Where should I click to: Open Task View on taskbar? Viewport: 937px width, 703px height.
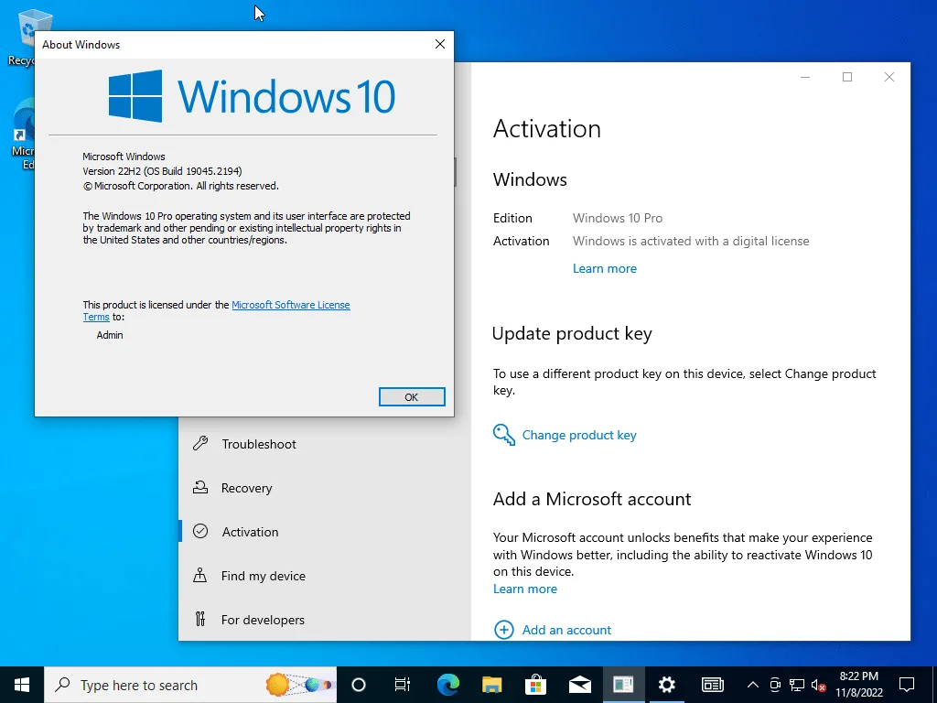[x=403, y=685]
